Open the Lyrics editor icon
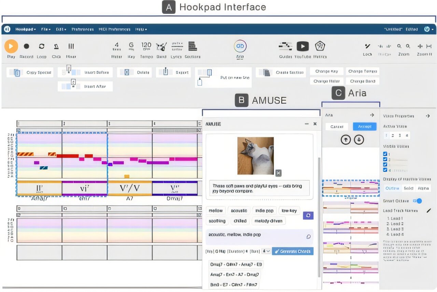This screenshot has width=437, height=292. click(x=177, y=47)
